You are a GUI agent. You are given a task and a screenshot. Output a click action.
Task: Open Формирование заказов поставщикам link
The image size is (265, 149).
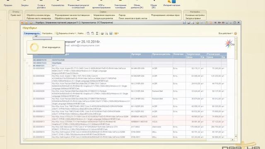coord(72,15)
